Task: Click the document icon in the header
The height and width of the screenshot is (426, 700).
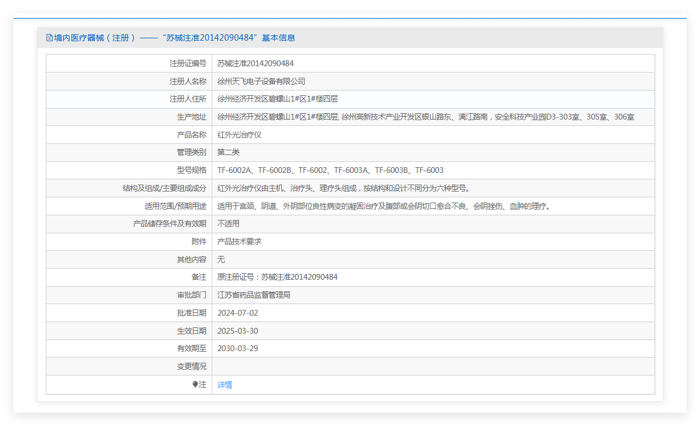Action: click(x=49, y=38)
